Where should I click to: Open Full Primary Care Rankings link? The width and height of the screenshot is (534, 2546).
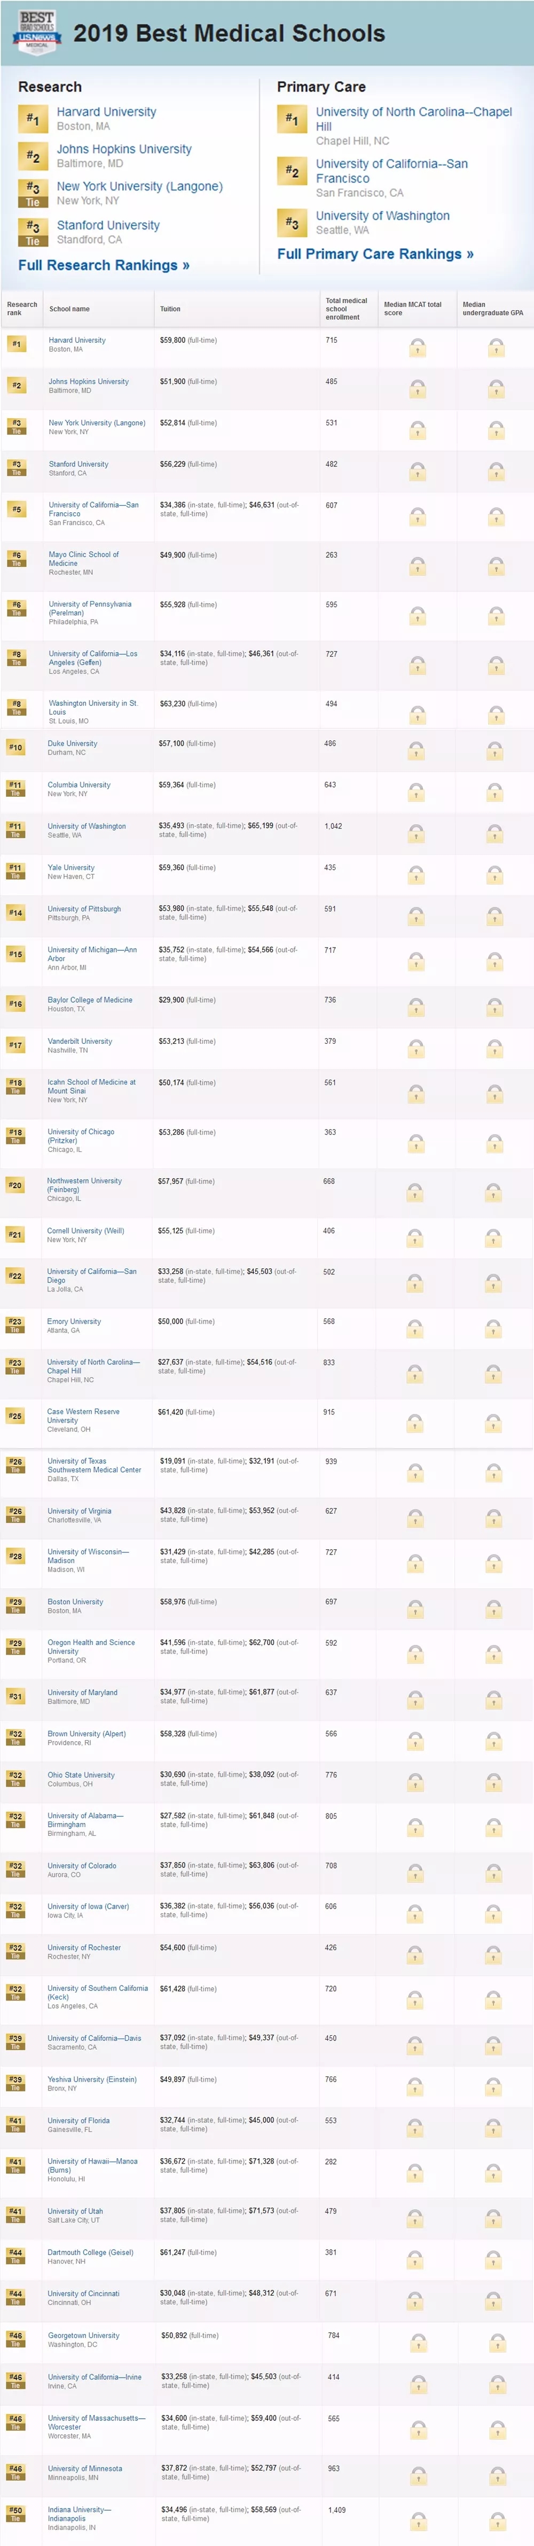click(x=375, y=254)
